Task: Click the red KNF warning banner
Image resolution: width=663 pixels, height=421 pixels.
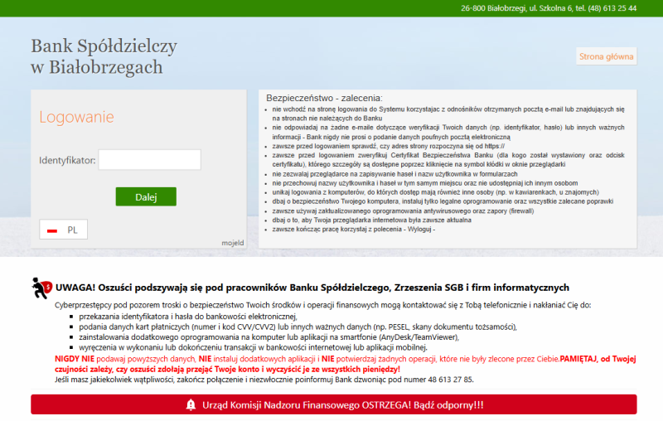Action: tap(334, 404)
